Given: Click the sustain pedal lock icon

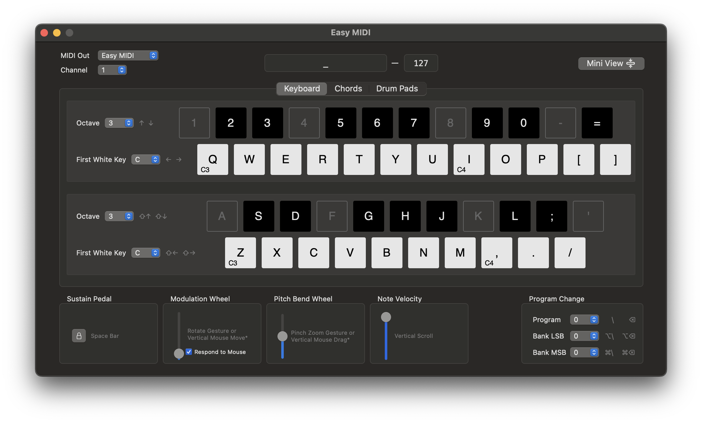Looking at the screenshot, I should [x=79, y=336].
